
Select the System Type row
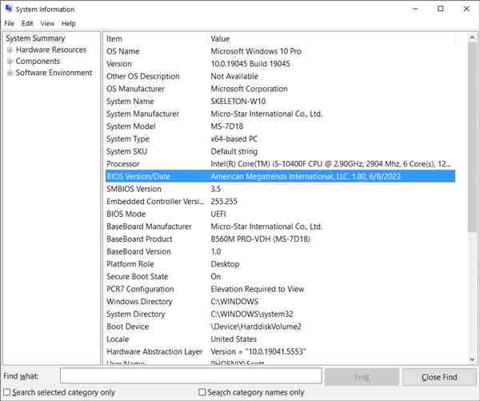280,138
